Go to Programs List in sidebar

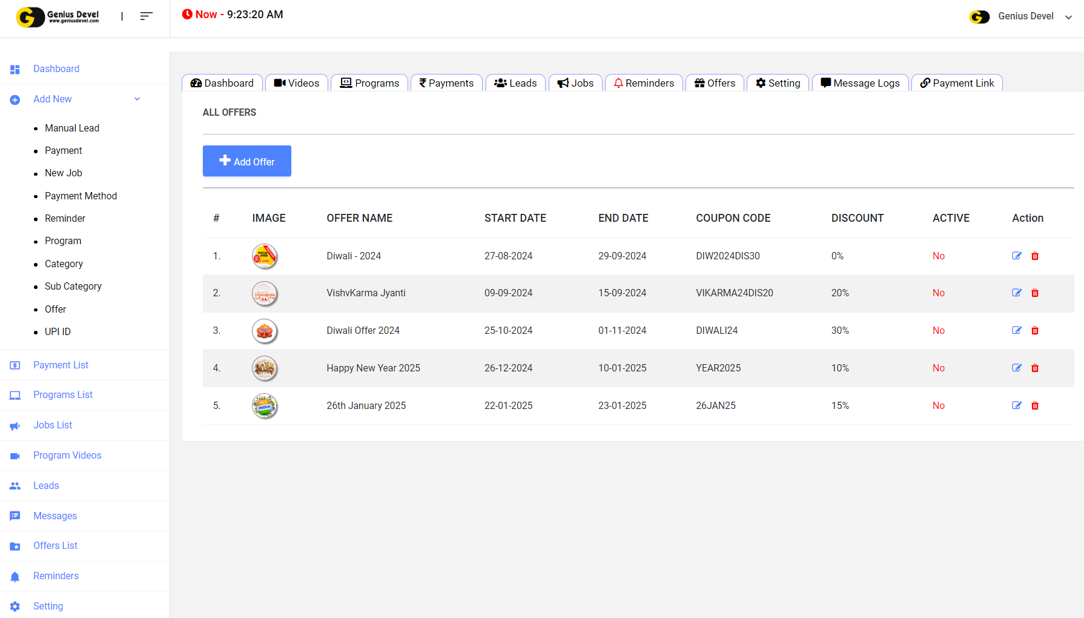[x=63, y=395]
